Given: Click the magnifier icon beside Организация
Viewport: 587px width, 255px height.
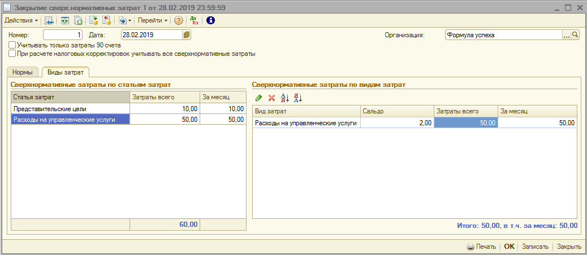Looking at the screenshot, I should (x=576, y=35).
